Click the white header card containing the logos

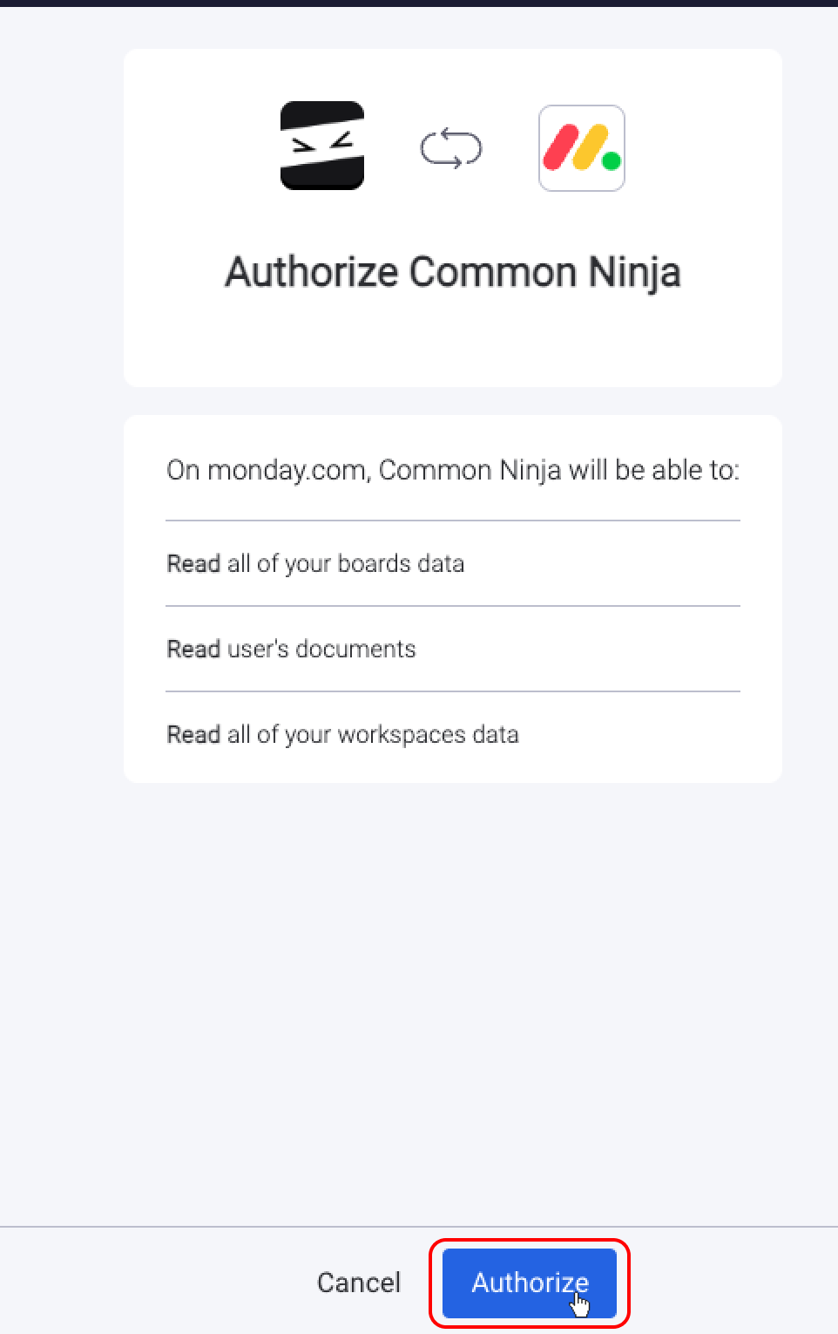[453, 218]
